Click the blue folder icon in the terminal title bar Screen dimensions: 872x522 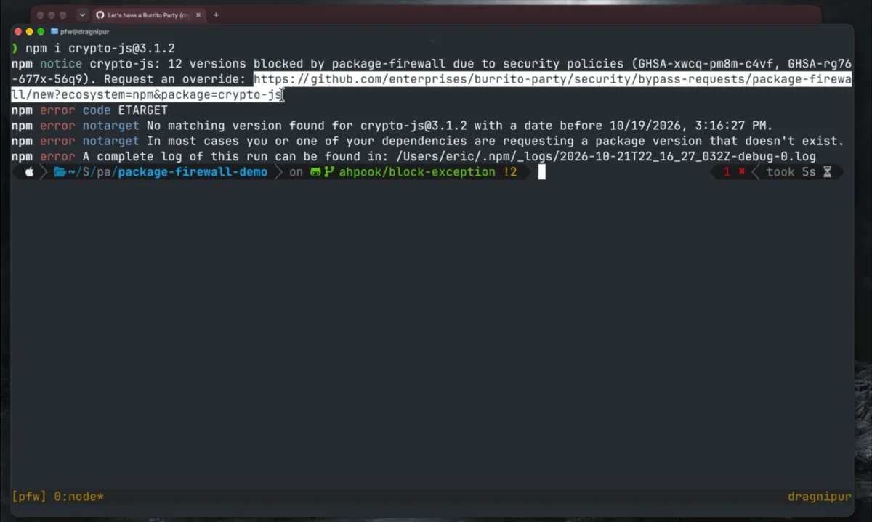54,32
